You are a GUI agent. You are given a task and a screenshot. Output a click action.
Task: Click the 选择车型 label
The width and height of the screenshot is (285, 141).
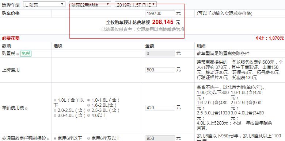(11, 5)
